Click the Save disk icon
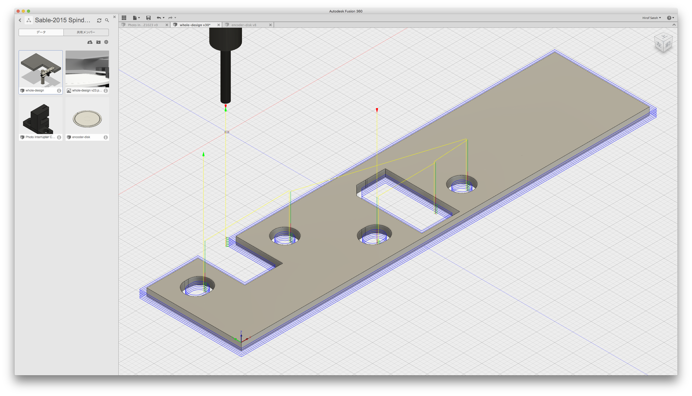The width and height of the screenshot is (692, 396). pyautogui.click(x=148, y=18)
